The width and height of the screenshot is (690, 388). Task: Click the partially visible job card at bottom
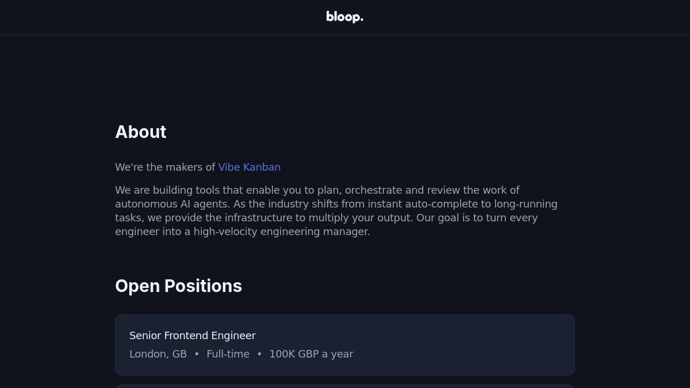pos(345,386)
